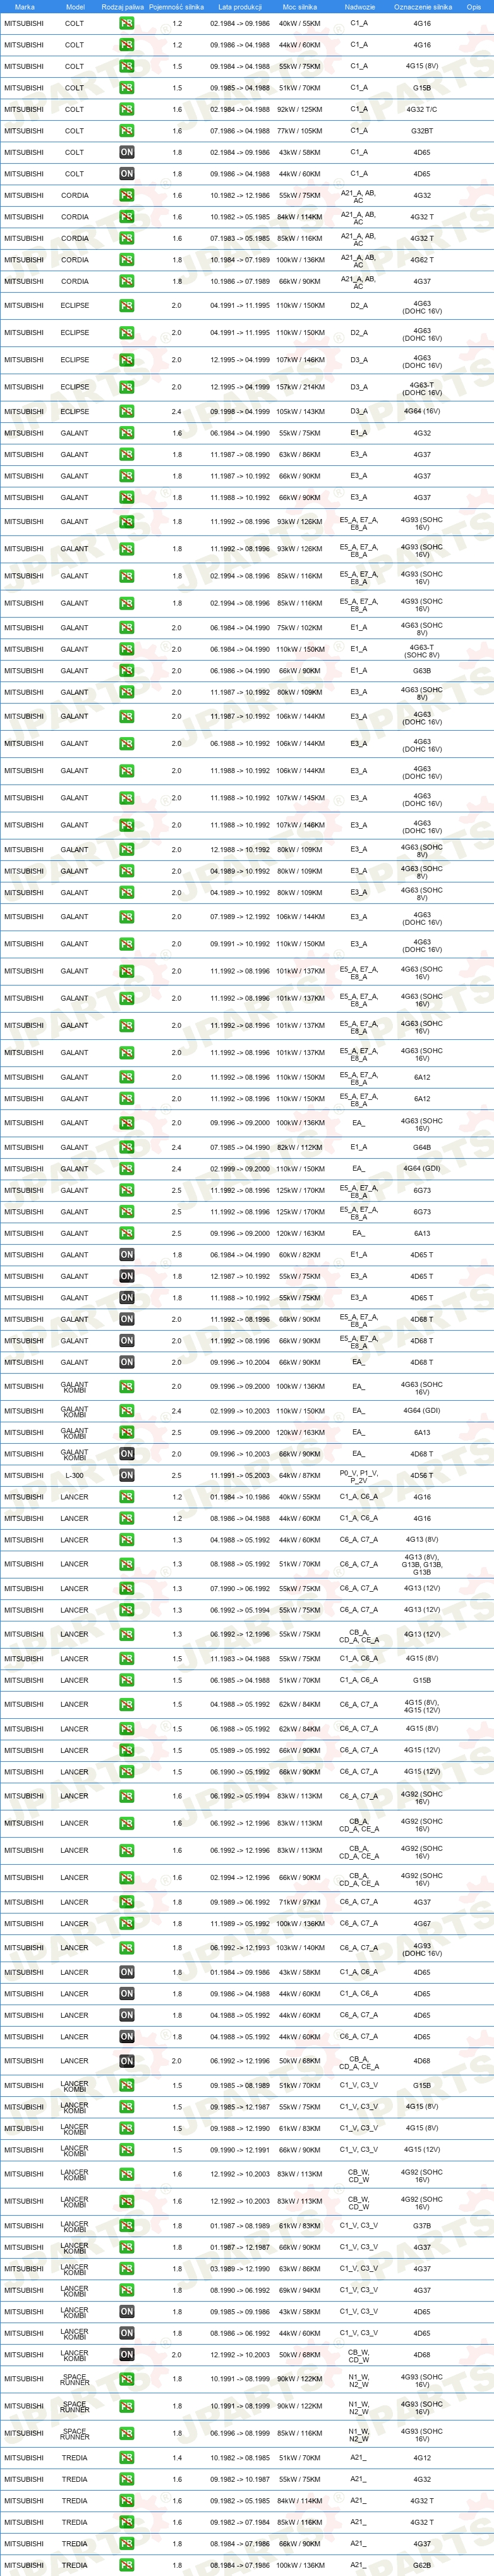Screen dimensions: 494x2576
Task: Select the G37B engine code cell
Action: coord(422,2226)
